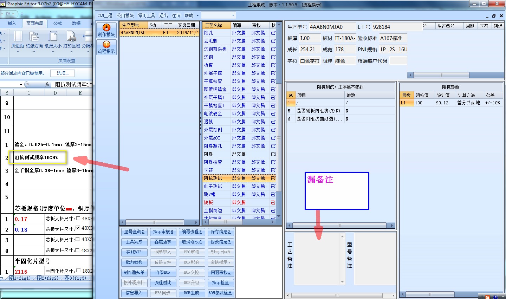
Task: Expand the 纸张方向 dropdown arrow
Action: pyautogui.click(x=34, y=52)
